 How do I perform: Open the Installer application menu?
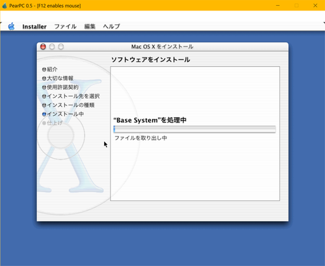34,27
